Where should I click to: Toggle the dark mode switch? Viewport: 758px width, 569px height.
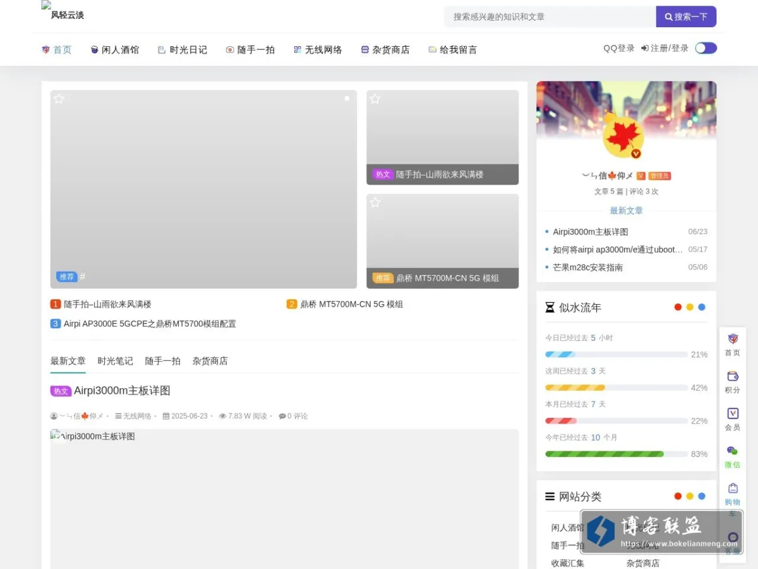pos(706,48)
